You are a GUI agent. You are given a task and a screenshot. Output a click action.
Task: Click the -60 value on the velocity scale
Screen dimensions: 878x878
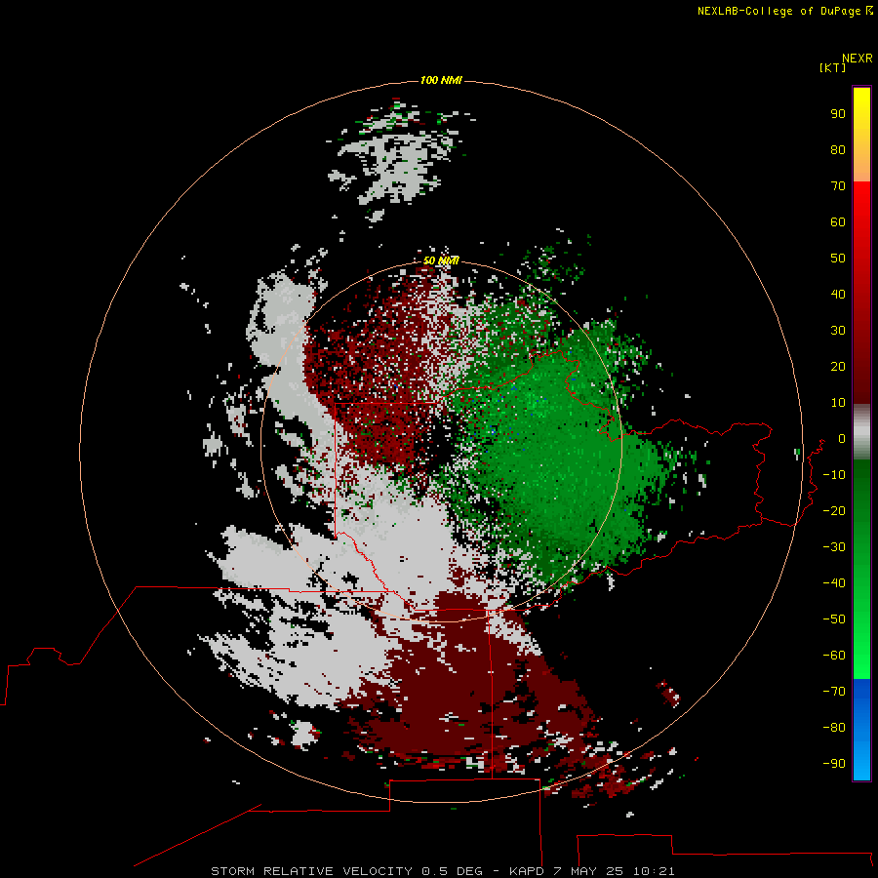coord(834,656)
